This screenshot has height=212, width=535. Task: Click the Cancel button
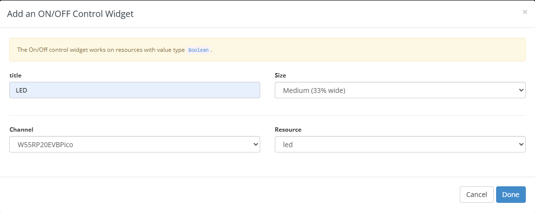[x=476, y=195]
